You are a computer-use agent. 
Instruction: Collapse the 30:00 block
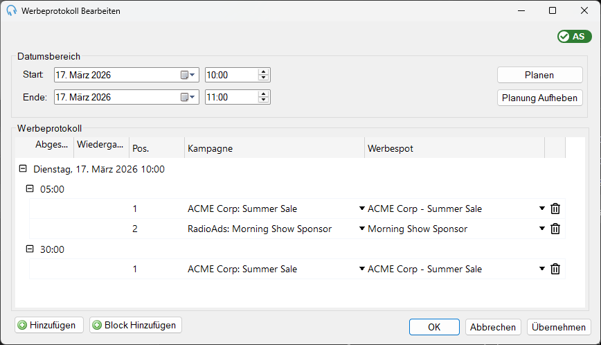[x=30, y=249]
